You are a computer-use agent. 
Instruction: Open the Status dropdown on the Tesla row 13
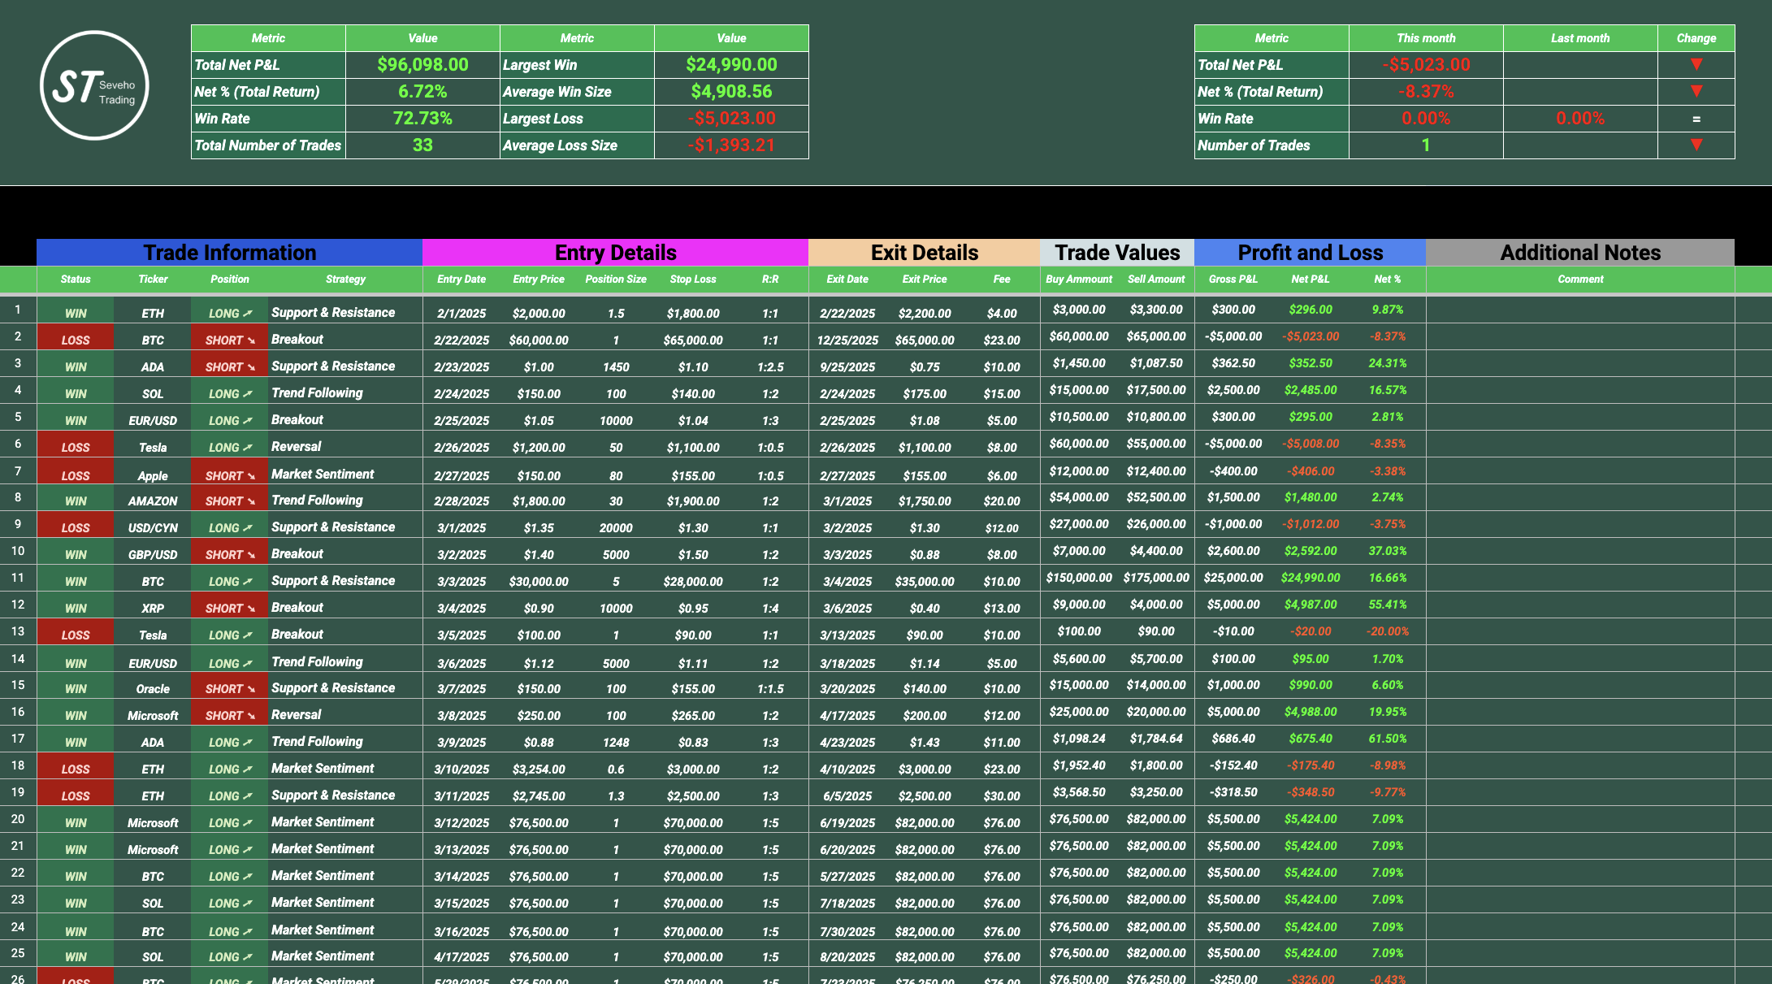pyautogui.click(x=75, y=634)
